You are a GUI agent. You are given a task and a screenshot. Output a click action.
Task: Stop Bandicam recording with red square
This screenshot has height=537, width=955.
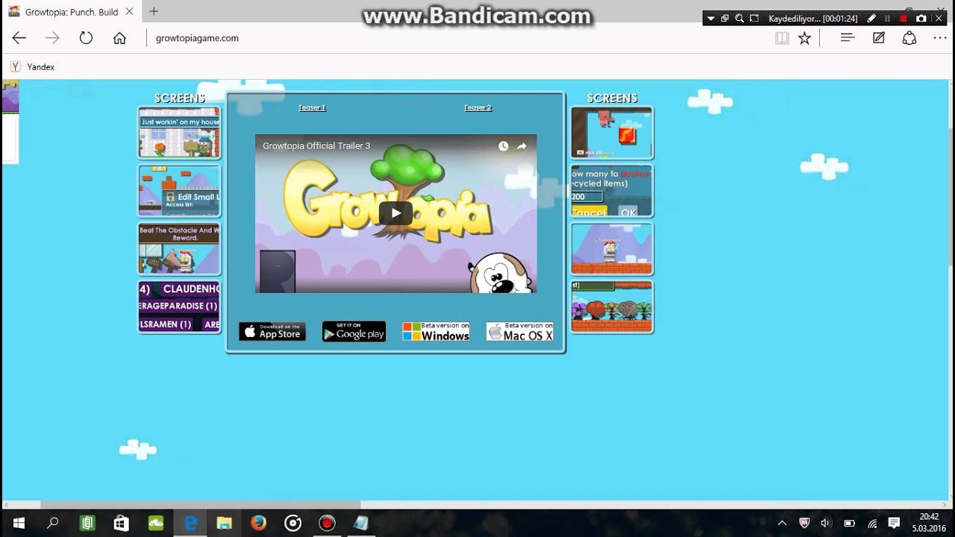(904, 19)
